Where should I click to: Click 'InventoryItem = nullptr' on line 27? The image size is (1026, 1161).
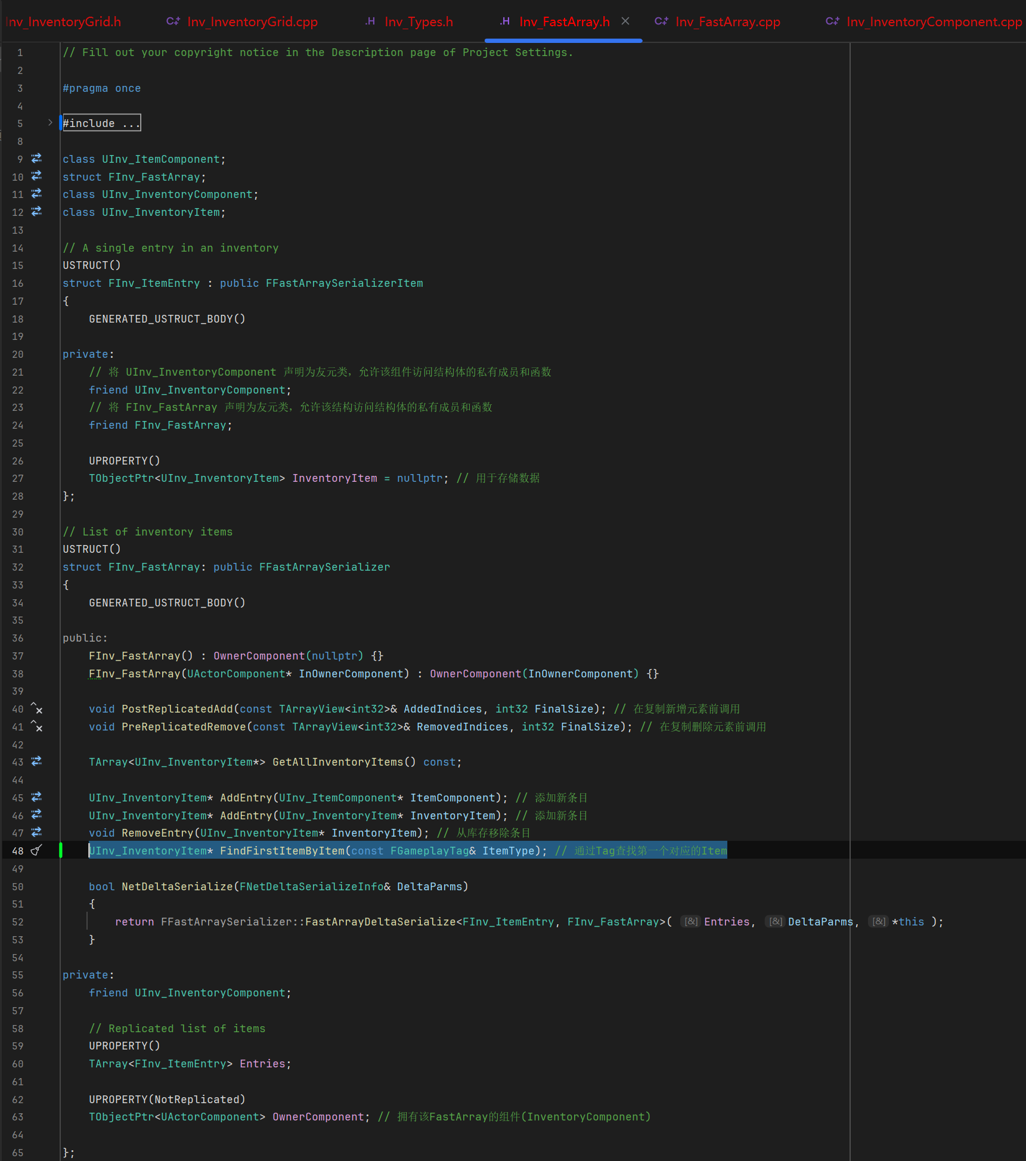tap(368, 478)
